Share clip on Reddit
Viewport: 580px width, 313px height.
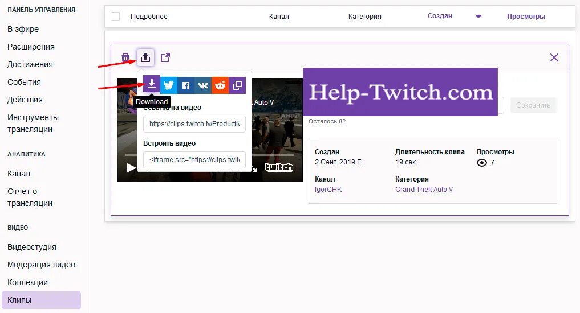click(x=220, y=85)
